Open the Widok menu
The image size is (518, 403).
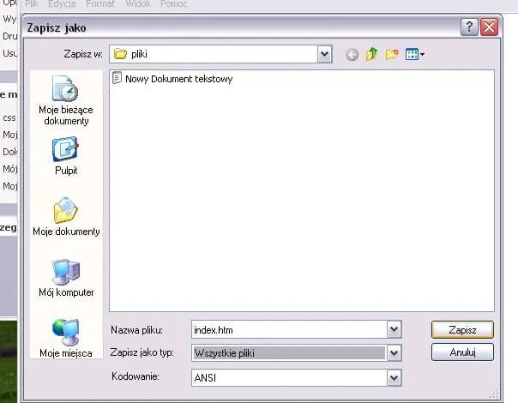[138, 4]
